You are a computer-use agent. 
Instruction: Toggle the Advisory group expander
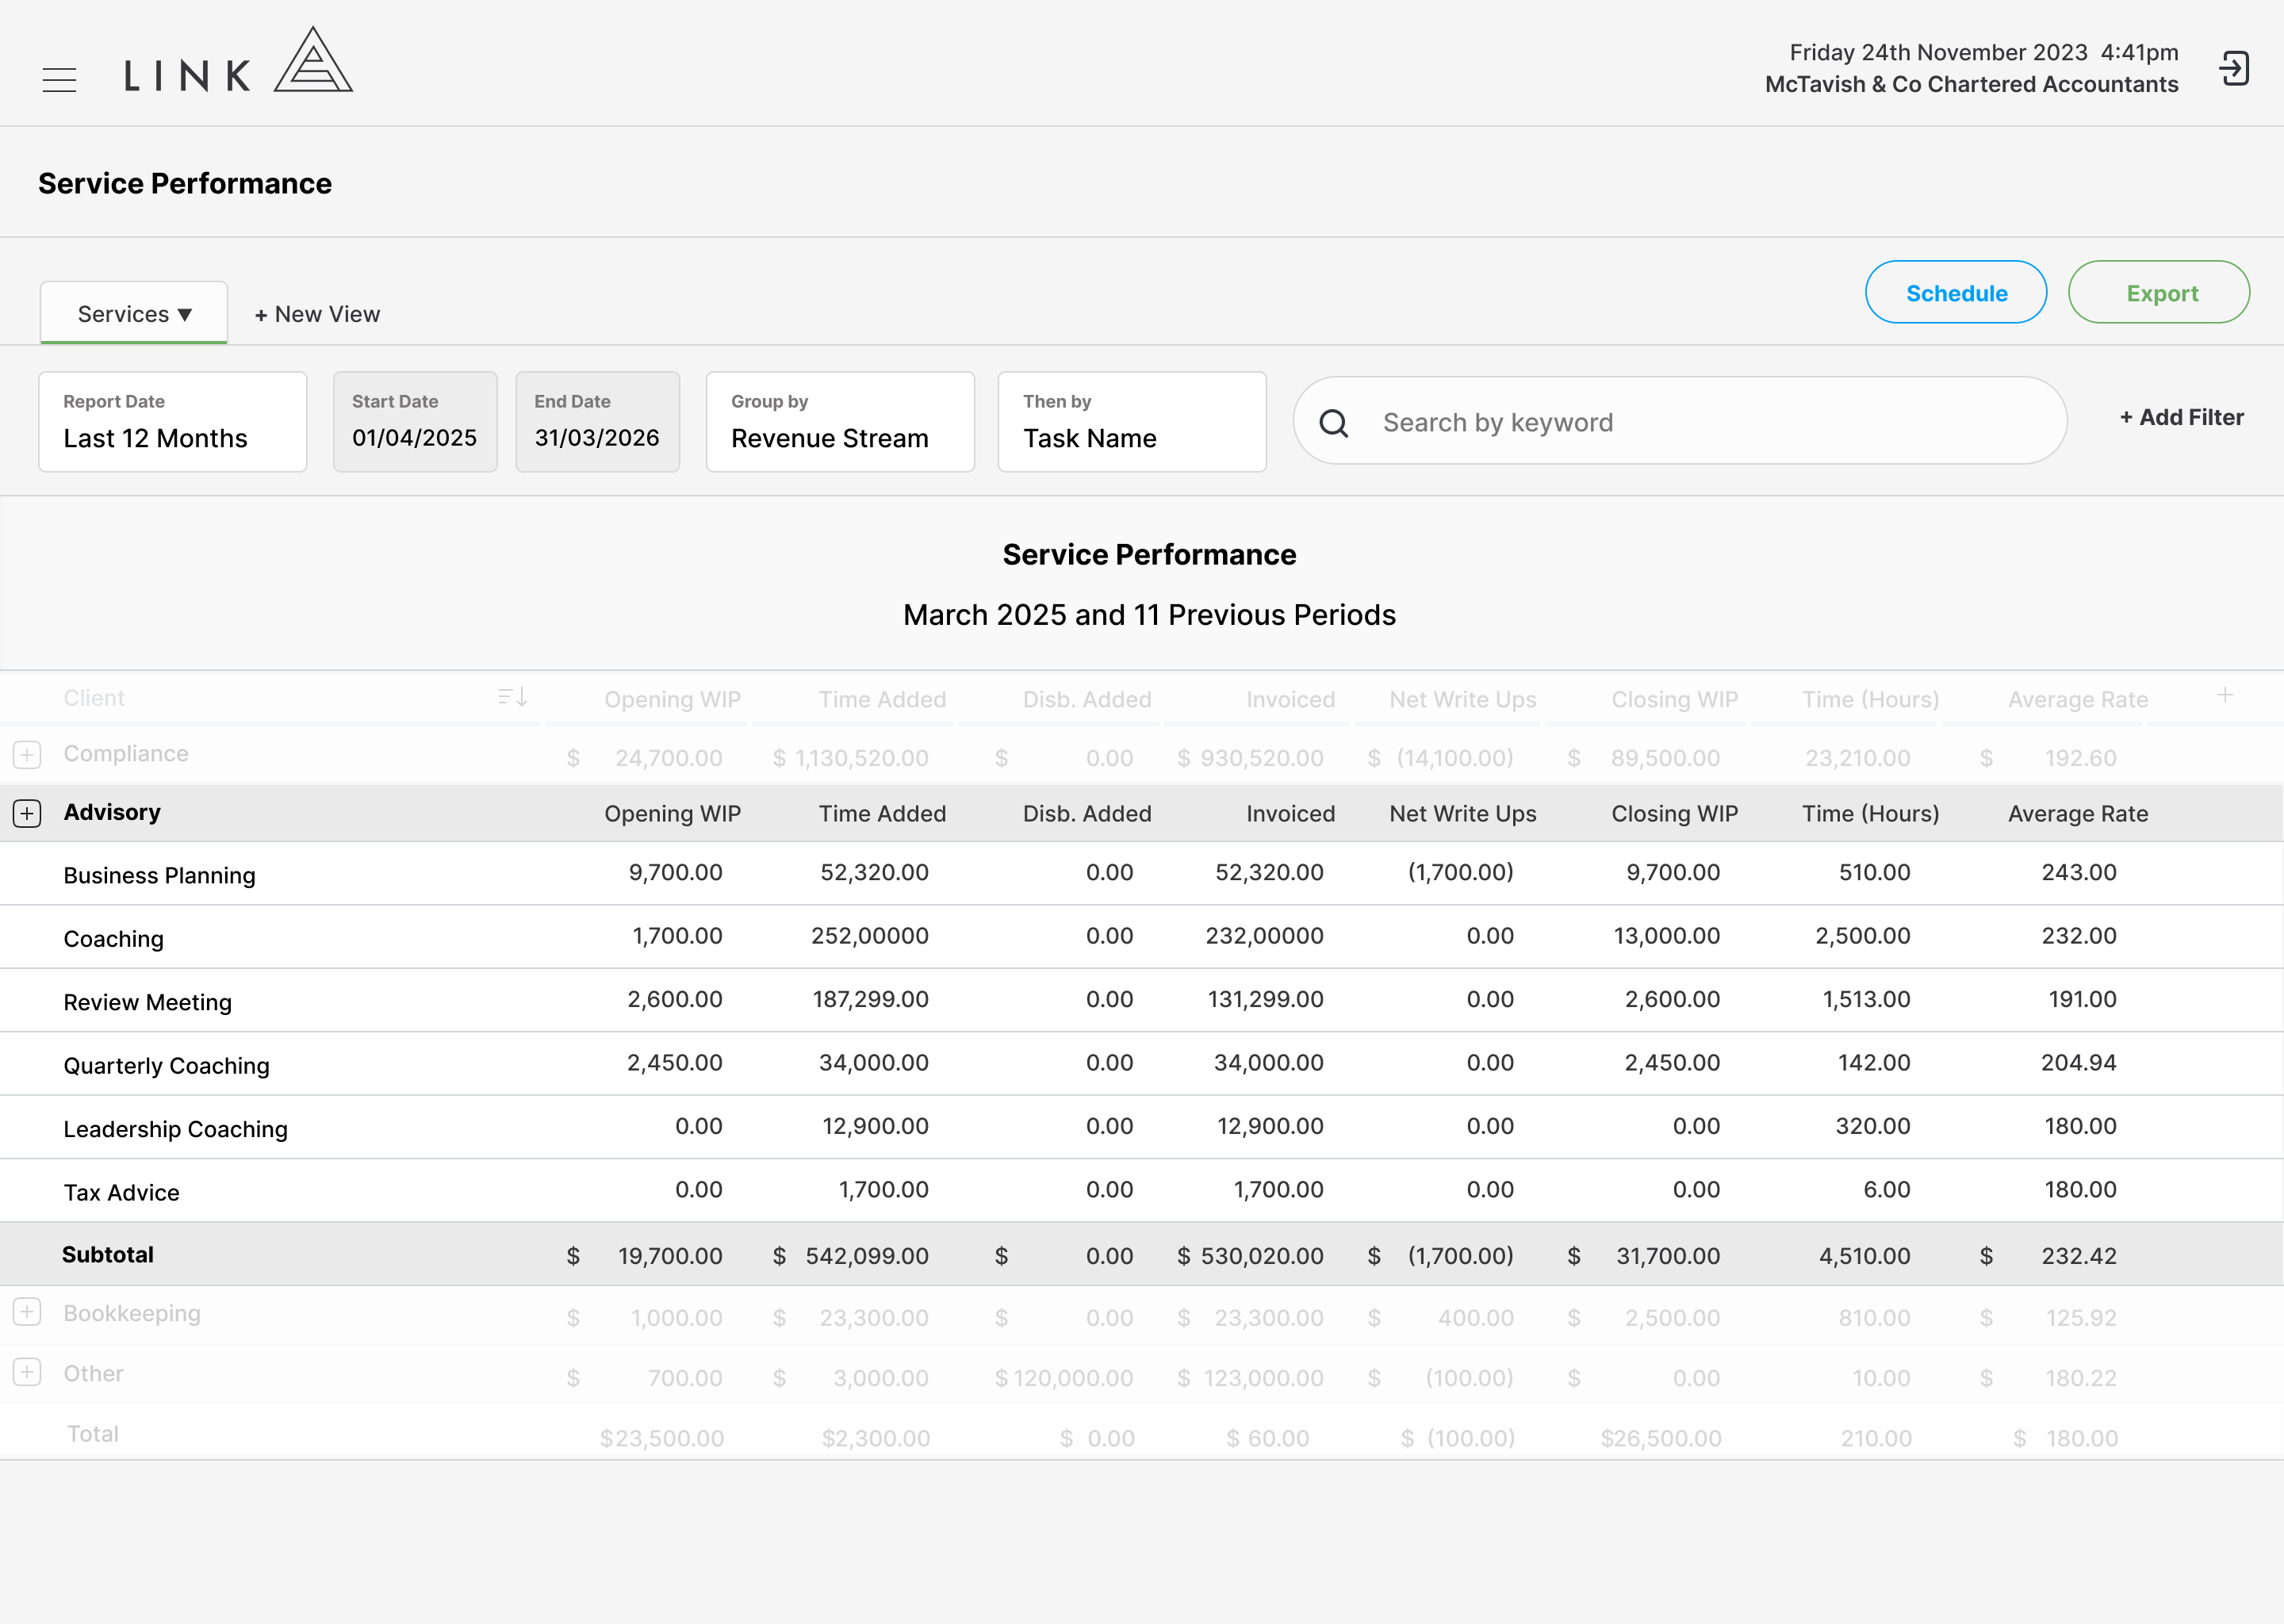[27, 813]
